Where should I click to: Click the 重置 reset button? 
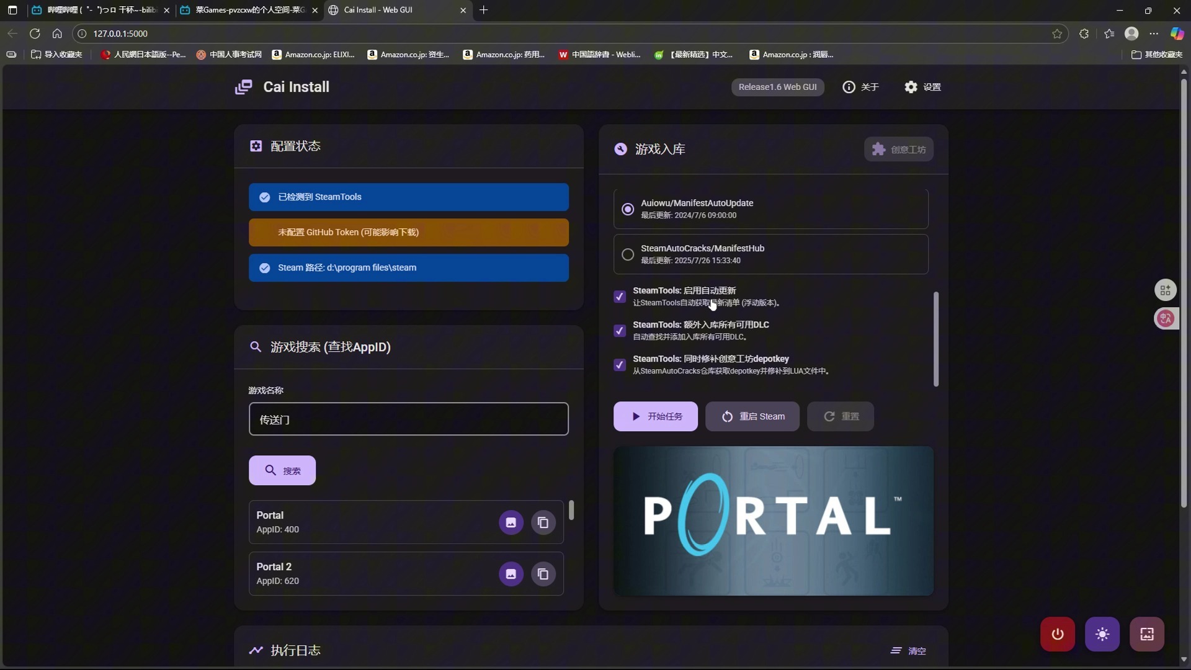tap(841, 416)
